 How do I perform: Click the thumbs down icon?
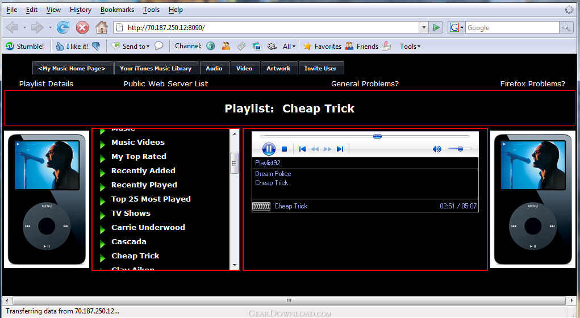(96, 46)
